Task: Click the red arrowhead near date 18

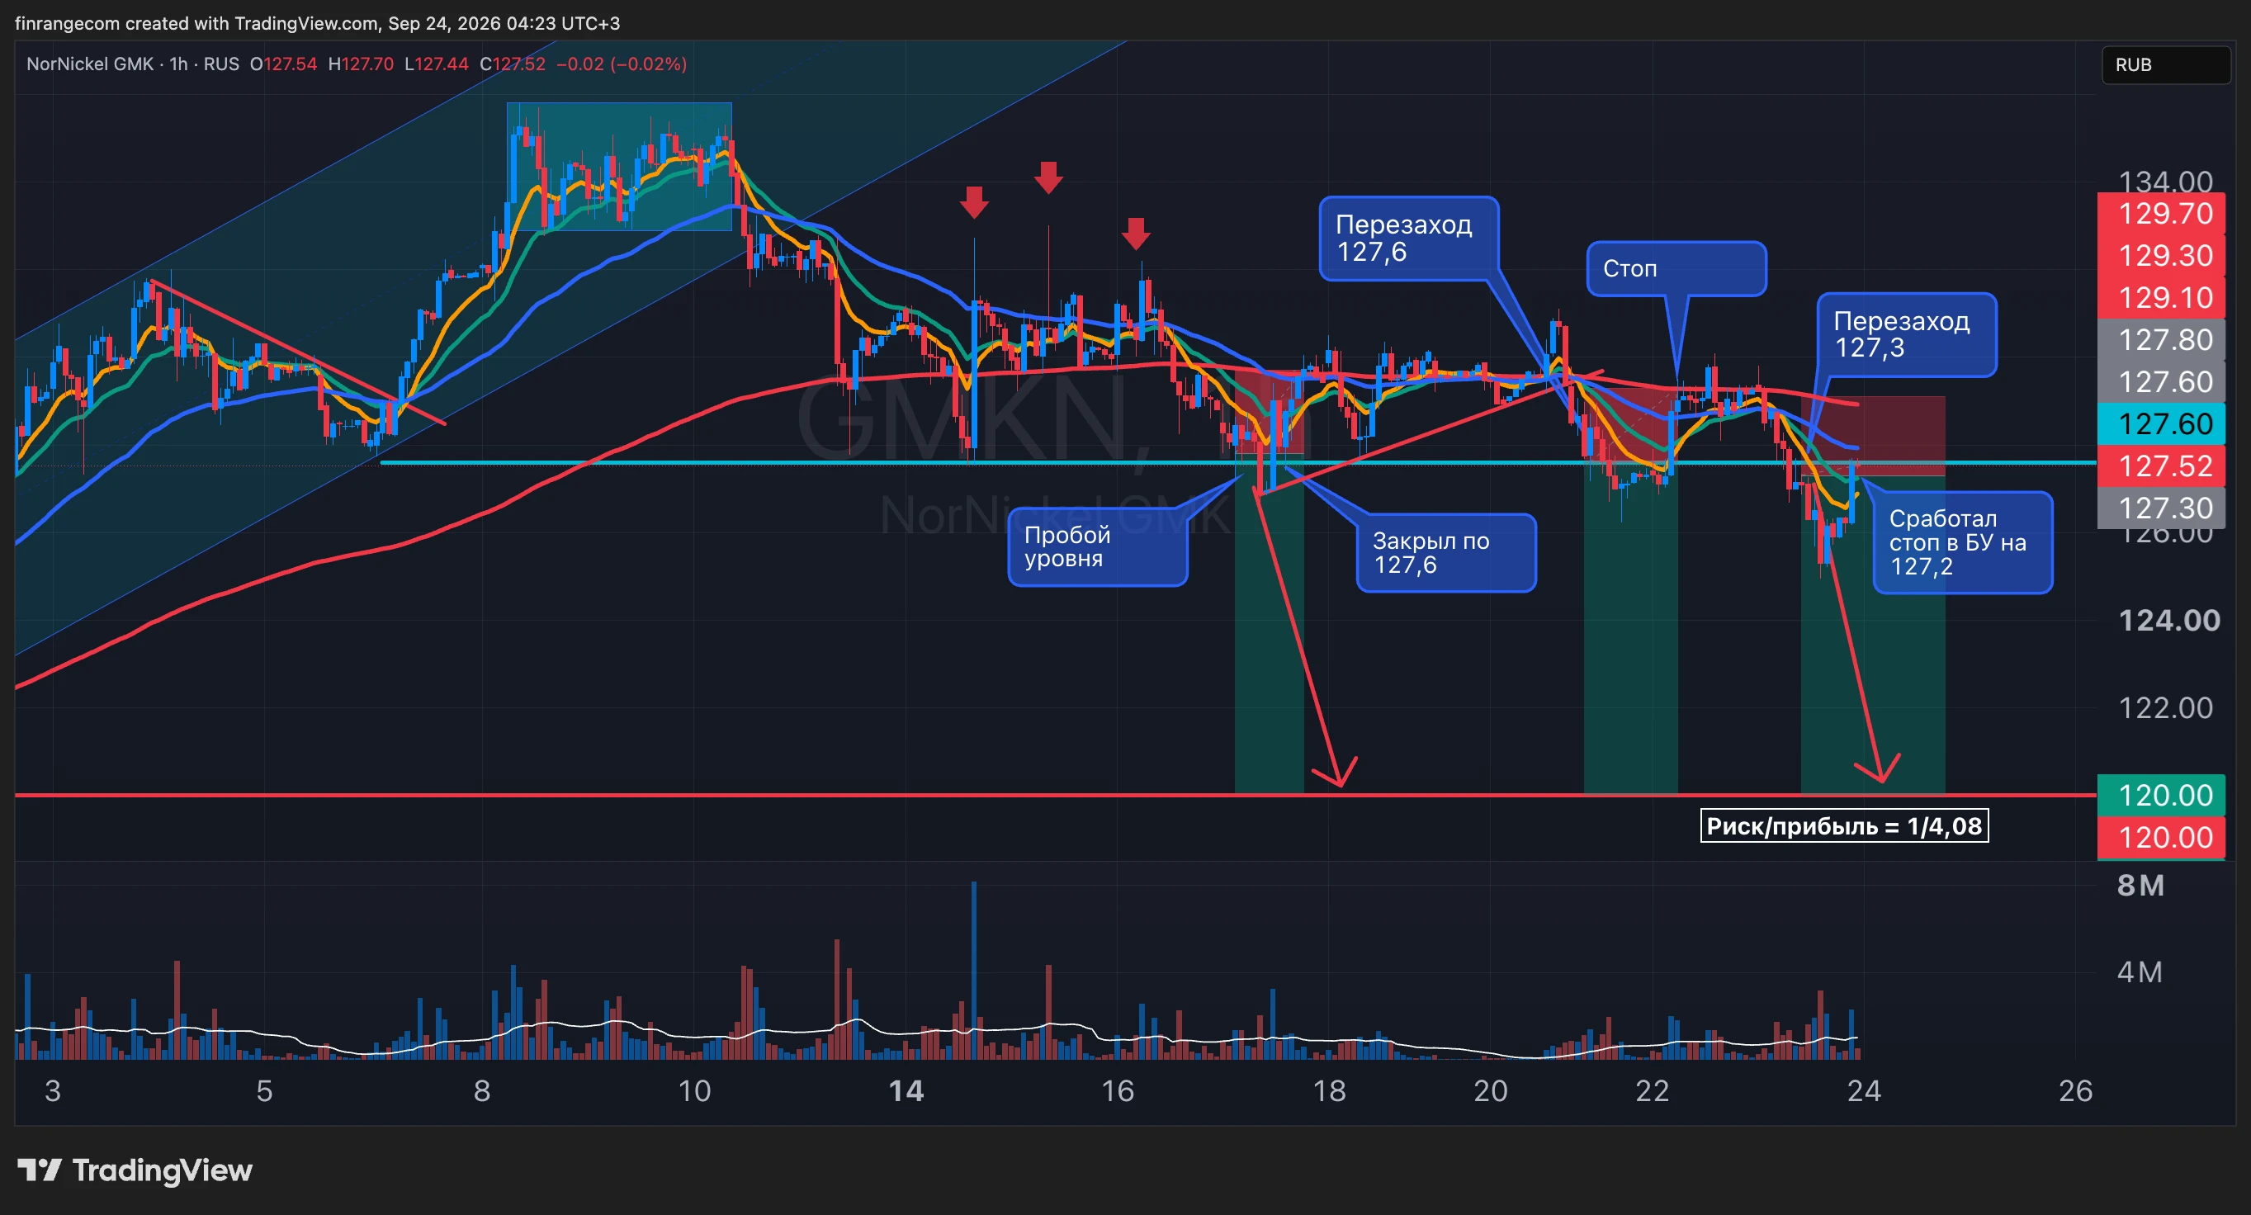Action: (x=1337, y=773)
